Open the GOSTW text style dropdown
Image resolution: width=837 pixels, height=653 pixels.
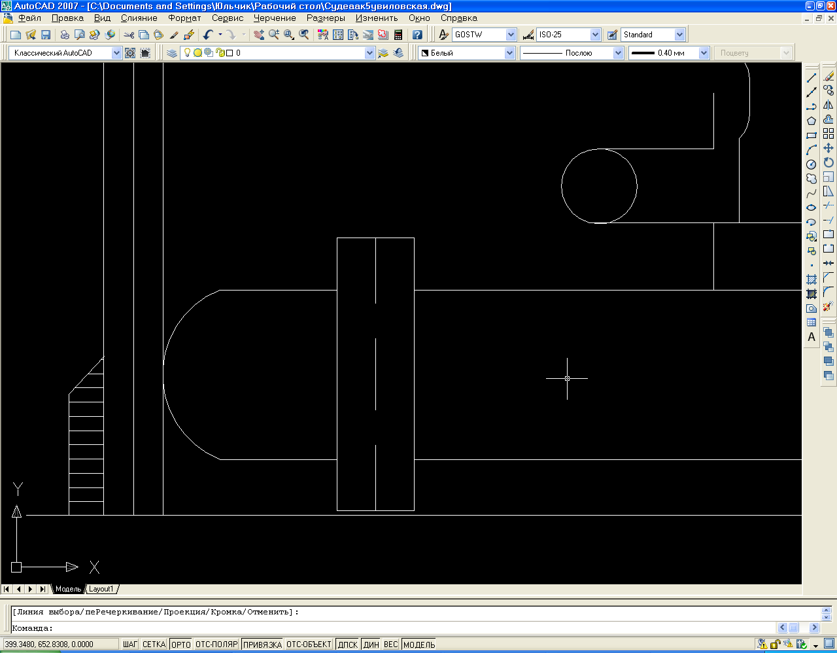click(511, 35)
